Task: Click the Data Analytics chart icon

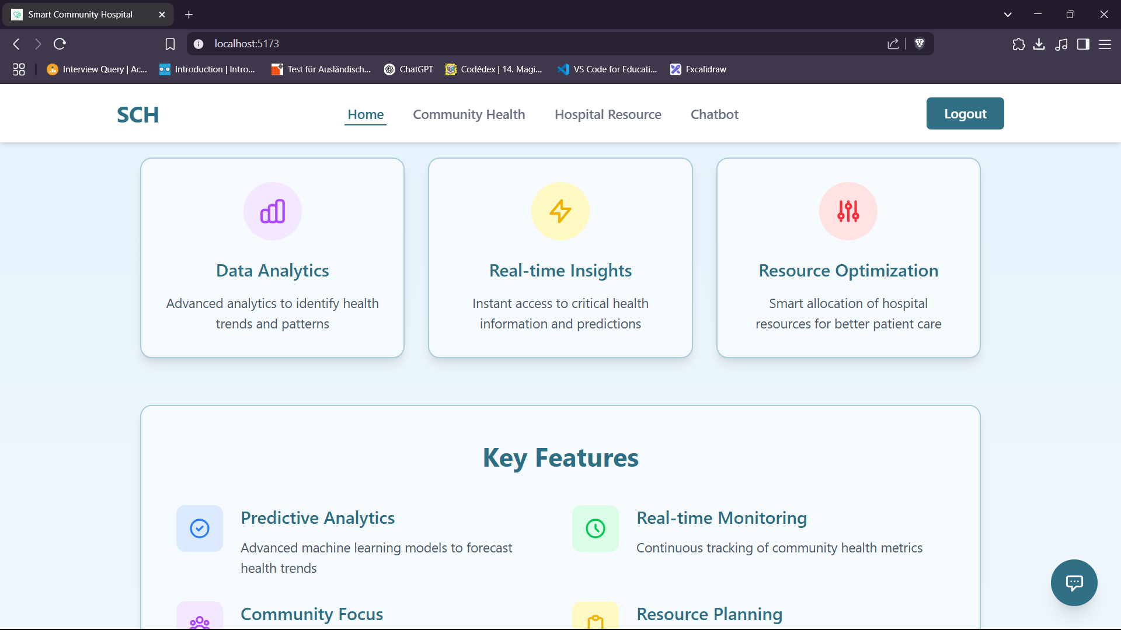Action: tap(272, 211)
